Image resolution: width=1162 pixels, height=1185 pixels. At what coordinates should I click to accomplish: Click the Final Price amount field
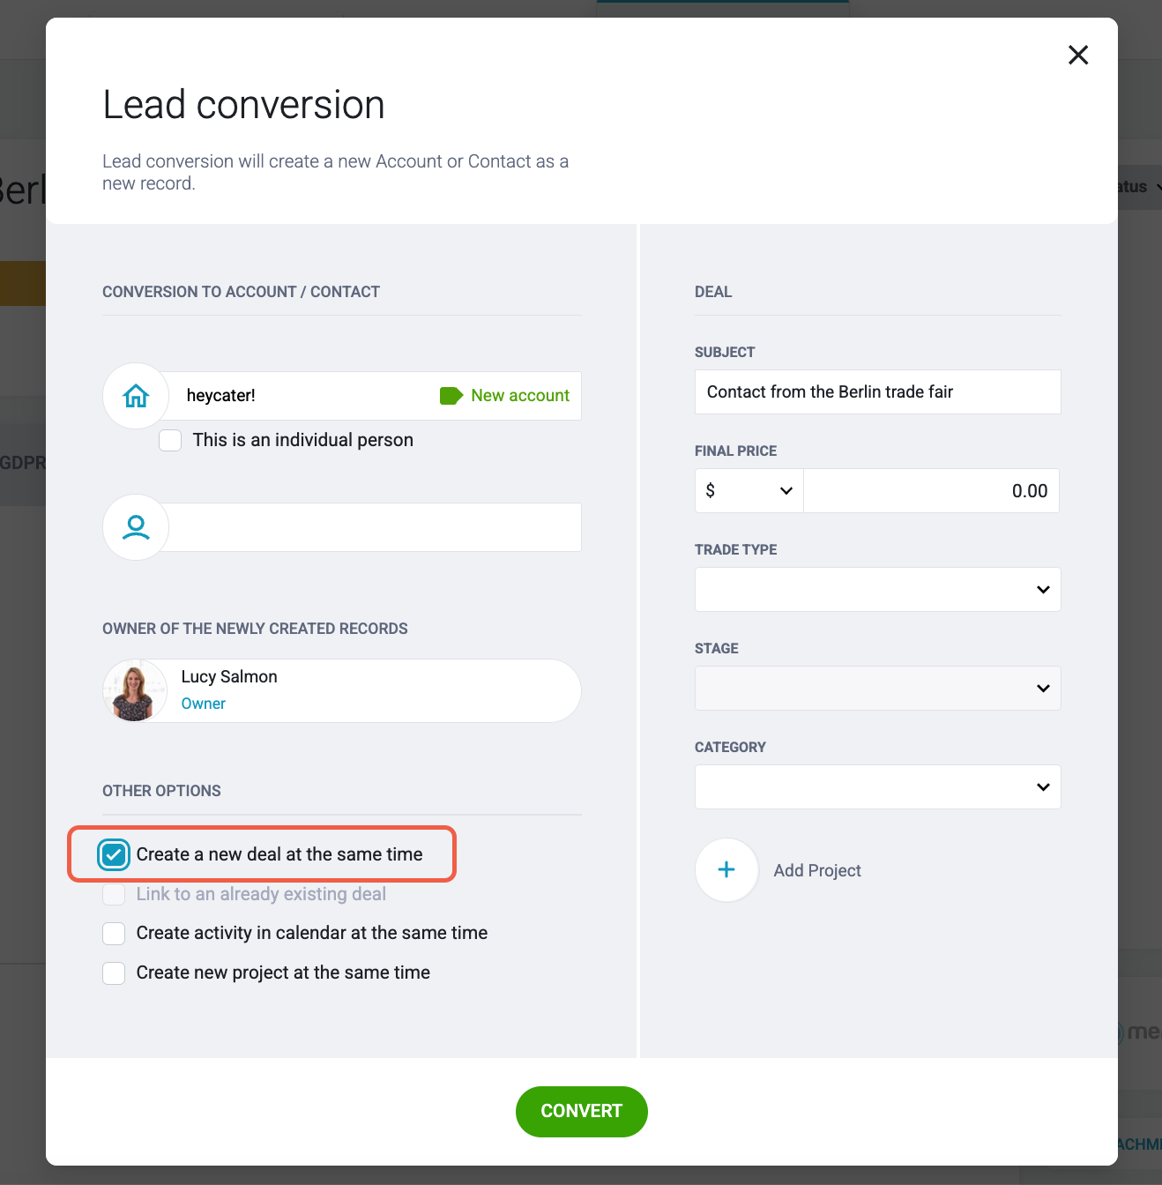(x=932, y=491)
